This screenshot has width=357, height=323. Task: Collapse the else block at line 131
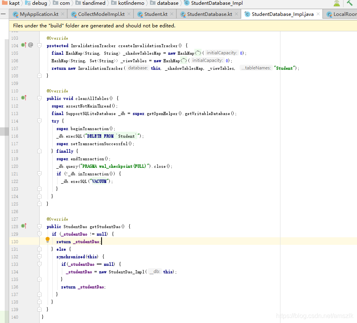[39, 249]
